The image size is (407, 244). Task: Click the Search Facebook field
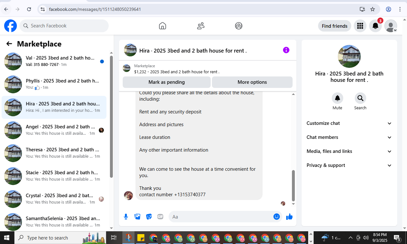[x=64, y=26]
